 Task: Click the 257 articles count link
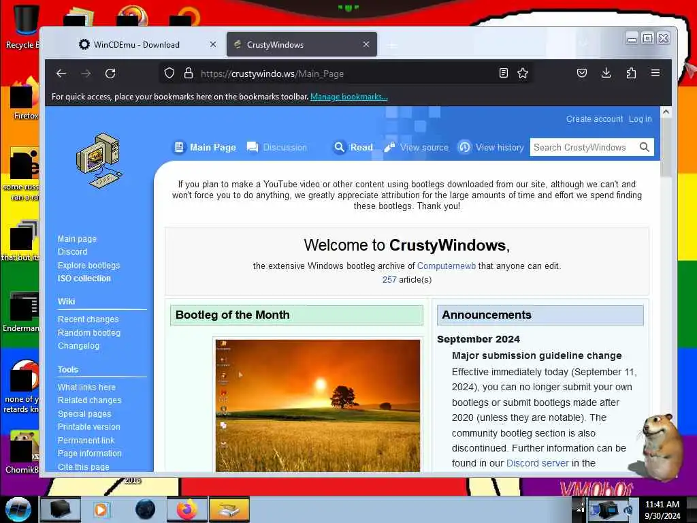point(389,280)
